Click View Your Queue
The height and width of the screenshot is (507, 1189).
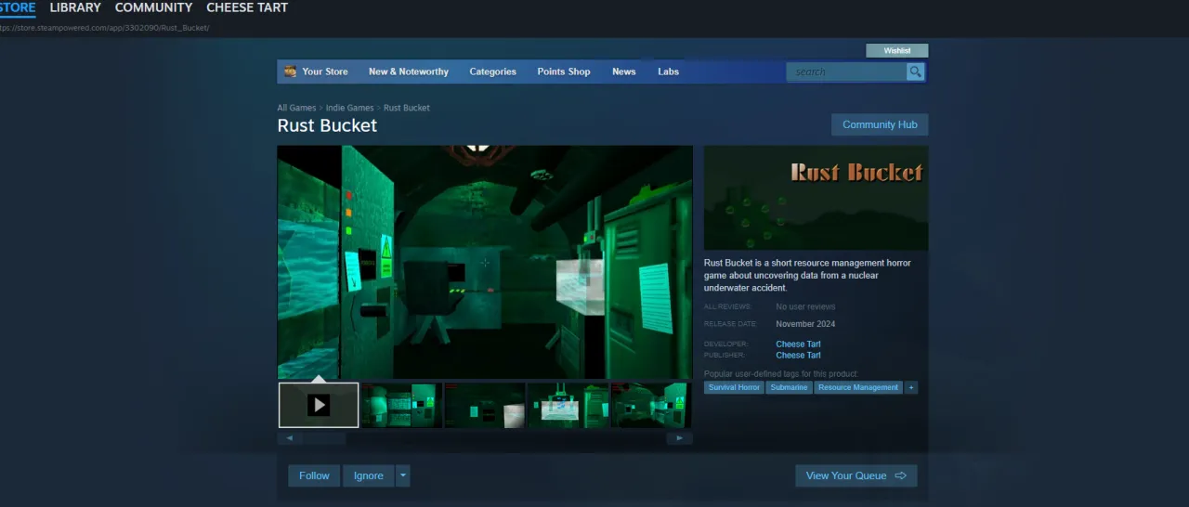856,475
